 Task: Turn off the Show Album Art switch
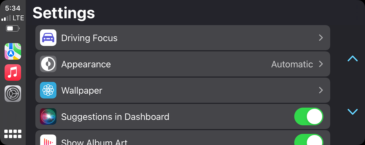[x=309, y=140]
